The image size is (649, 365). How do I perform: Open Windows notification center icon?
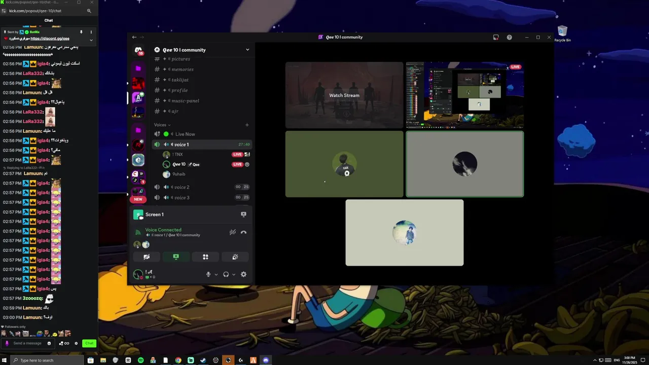(x=643, y=360)
